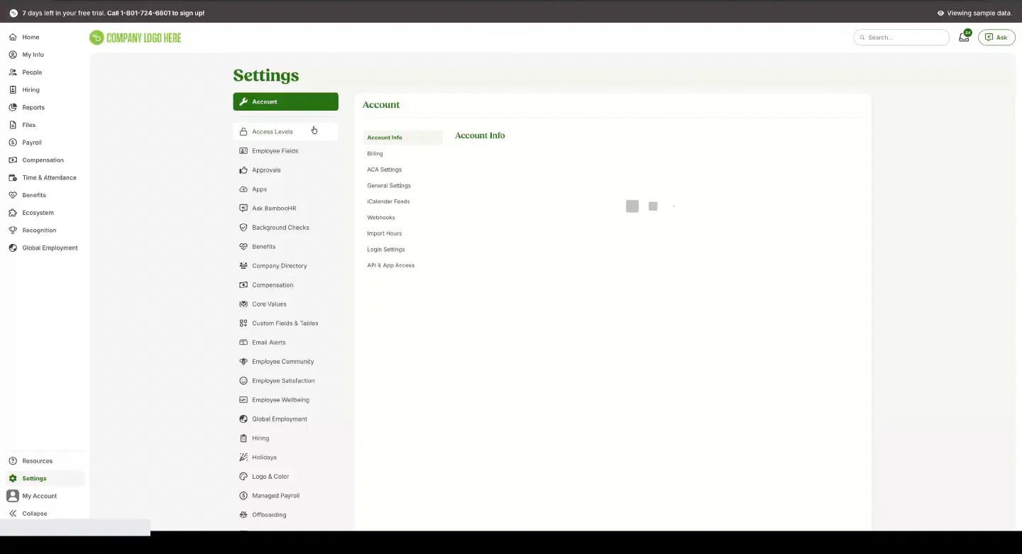Select the ACA Settings tab
This screenshot has height=554, width=1022.
coord(384,170)
